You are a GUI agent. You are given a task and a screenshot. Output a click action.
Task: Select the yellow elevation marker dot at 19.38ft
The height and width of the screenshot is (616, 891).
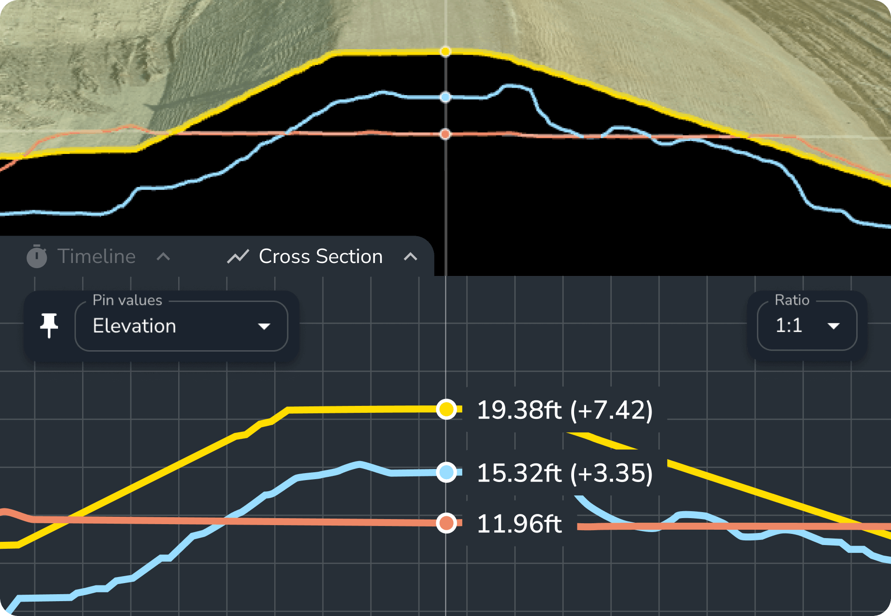[446, 410]
